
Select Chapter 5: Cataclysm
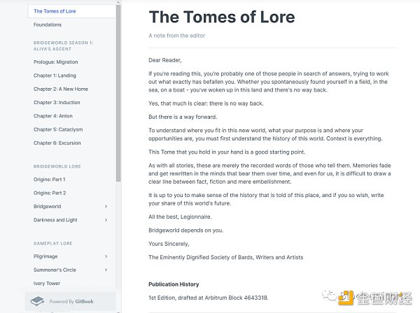click(x=58, y=129)
